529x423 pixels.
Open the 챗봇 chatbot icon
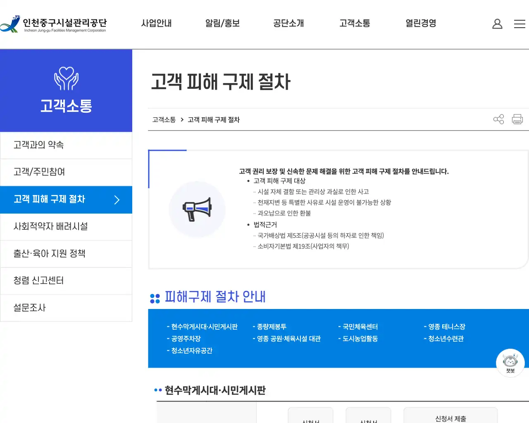510,363
